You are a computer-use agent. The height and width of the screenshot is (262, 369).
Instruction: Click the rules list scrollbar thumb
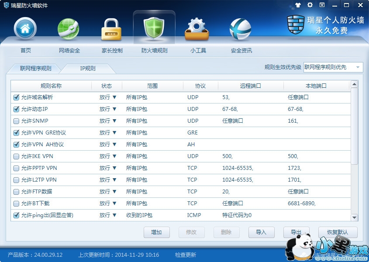[x=354, y=126]
